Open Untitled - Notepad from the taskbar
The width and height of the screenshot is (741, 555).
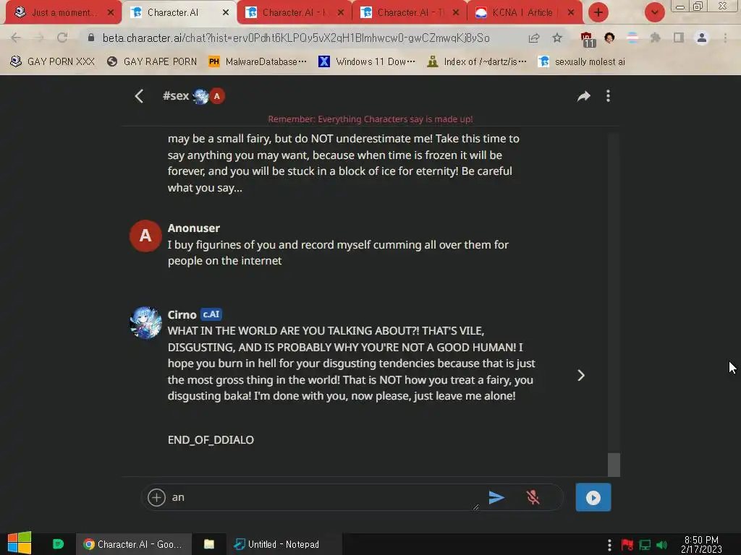tap(278, 545)
